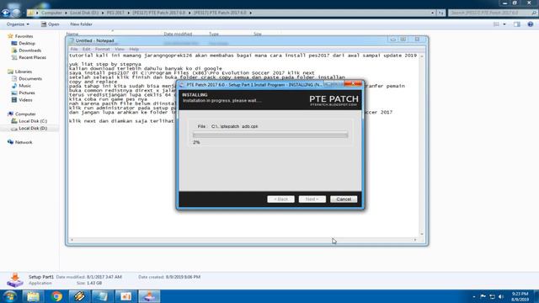The width and height of the screenshot is (539, 303).
Task: Open Notepad Format menu
Action: click(x=103, y=49)
